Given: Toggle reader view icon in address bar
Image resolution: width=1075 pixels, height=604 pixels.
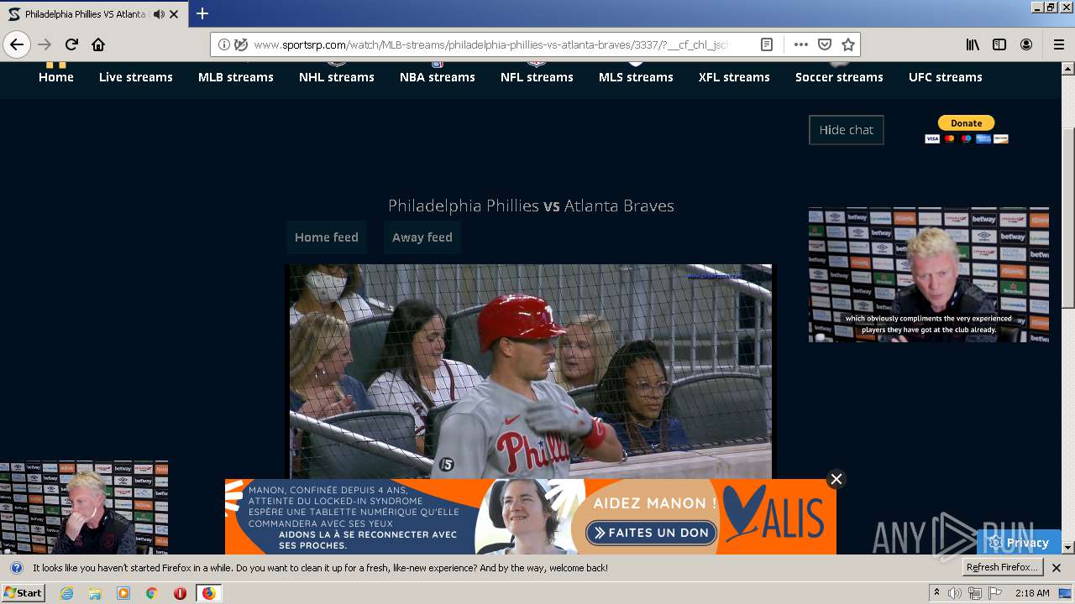Looking at the screenshot, I should 767,44.
